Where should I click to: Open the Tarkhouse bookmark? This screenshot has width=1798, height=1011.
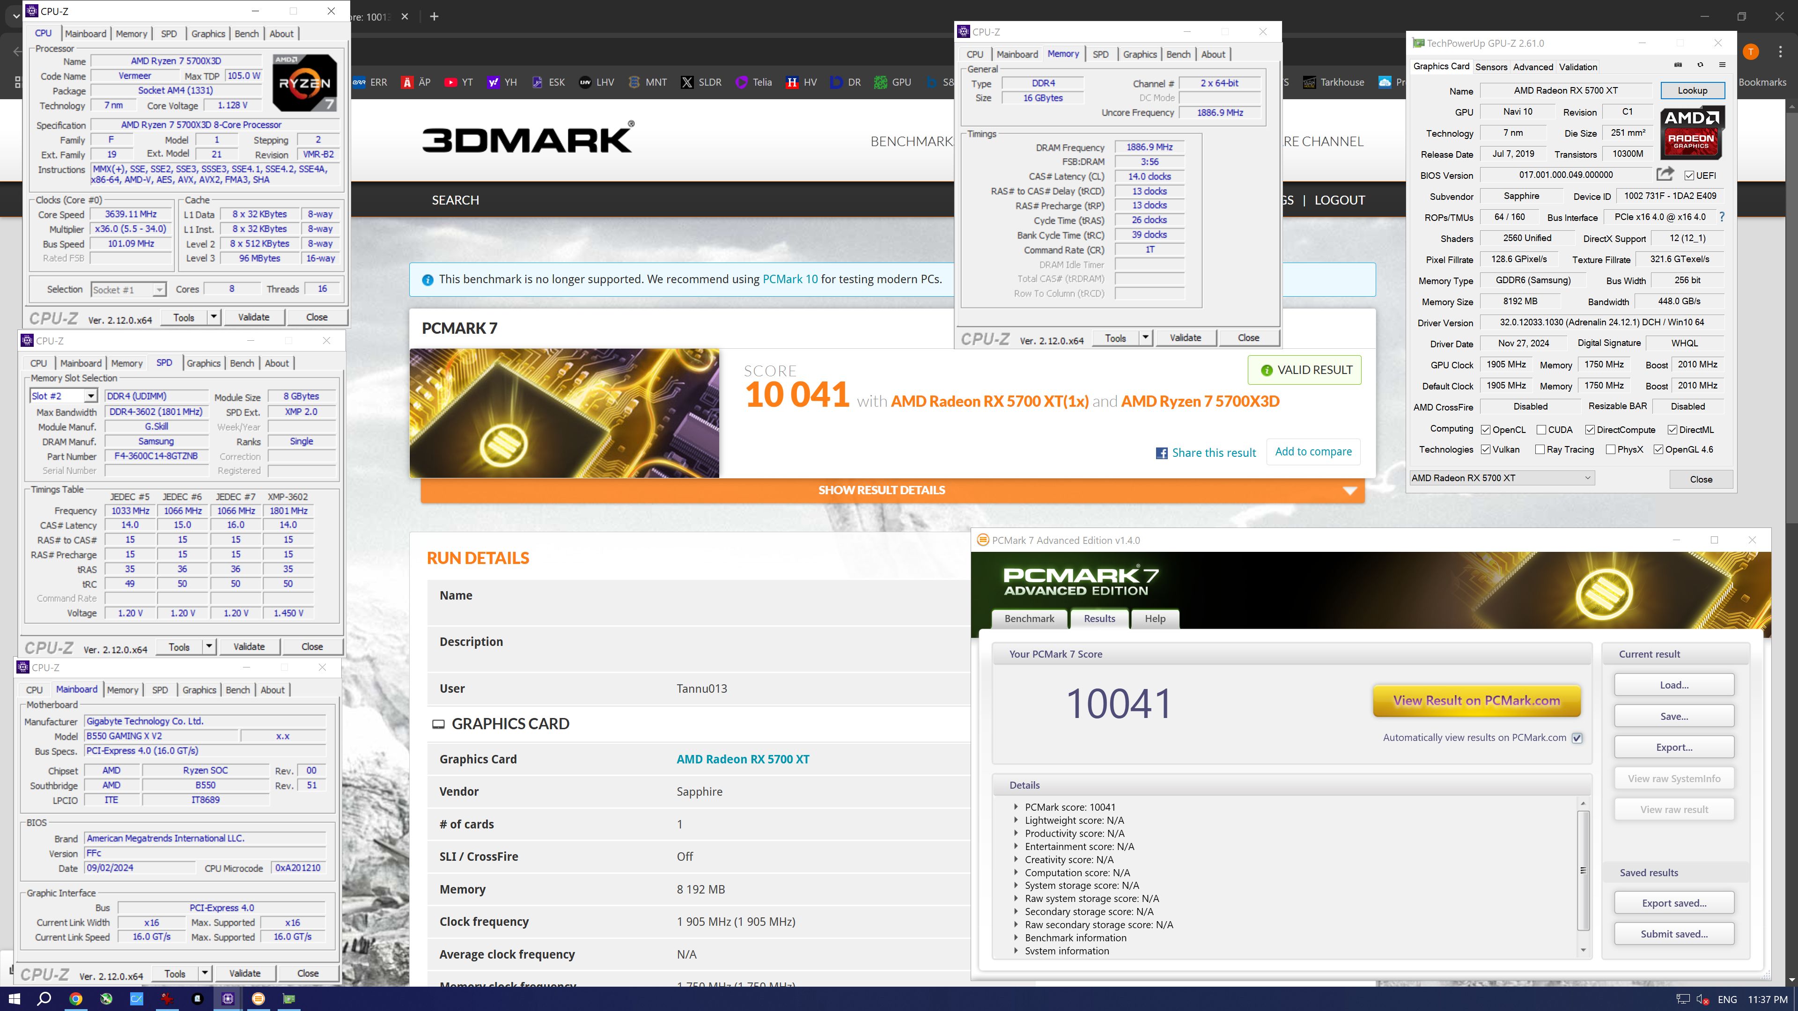click(x=1333, y=82)
